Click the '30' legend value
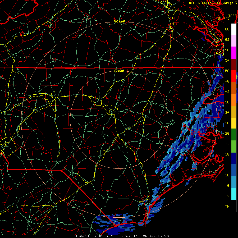The width and height of the screenshot is (238, 238). tap(227, 123)
